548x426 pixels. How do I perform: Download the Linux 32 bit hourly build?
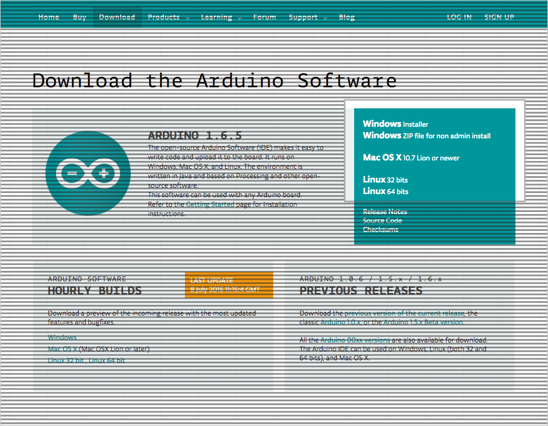(66, 360)
